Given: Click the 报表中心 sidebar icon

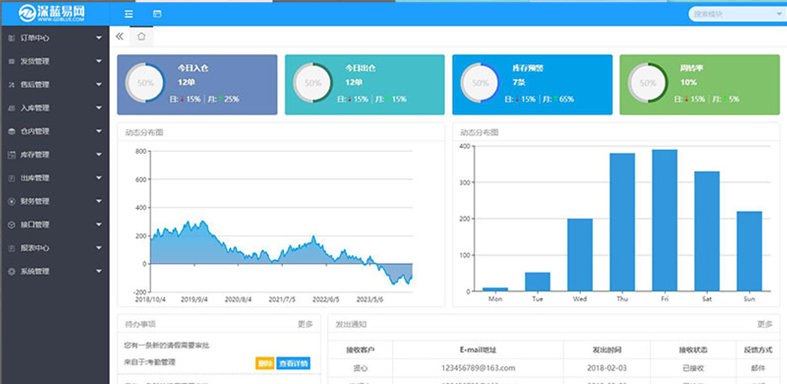Looking at the screenshot, I should coord(12,248).
